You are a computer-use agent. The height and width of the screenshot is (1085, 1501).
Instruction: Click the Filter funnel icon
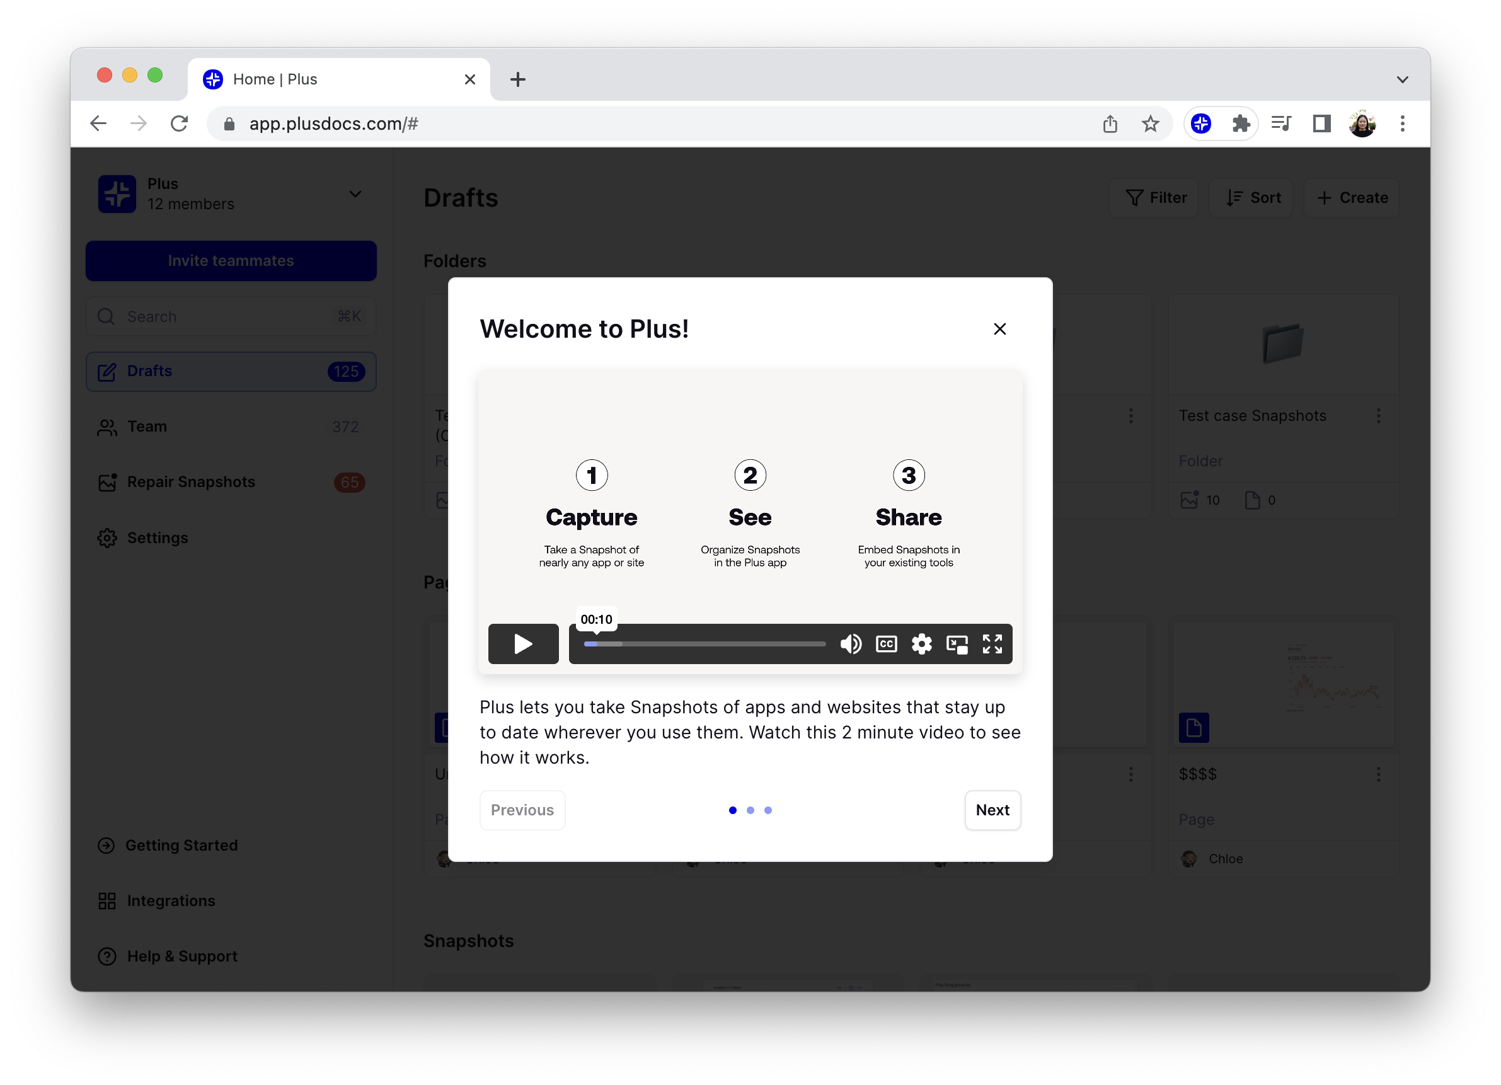(x=1134, y=198)
